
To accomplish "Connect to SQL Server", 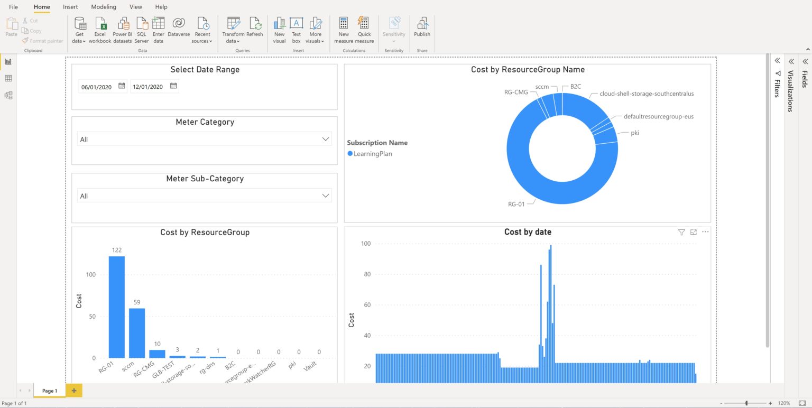I will coord(142,30).
